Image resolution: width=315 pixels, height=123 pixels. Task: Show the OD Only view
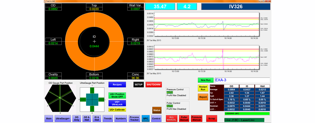tap(76, 119)
